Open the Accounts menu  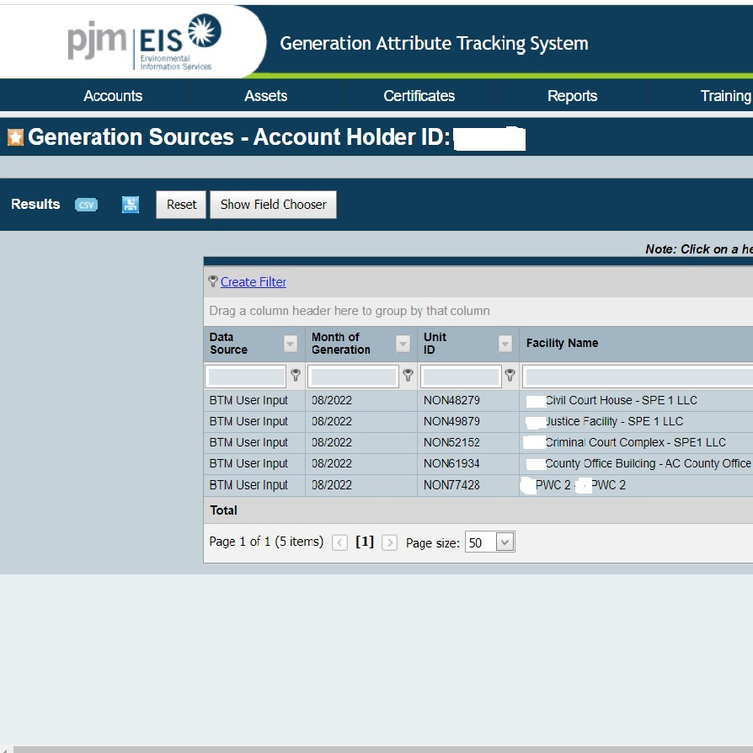coord(113,96)
